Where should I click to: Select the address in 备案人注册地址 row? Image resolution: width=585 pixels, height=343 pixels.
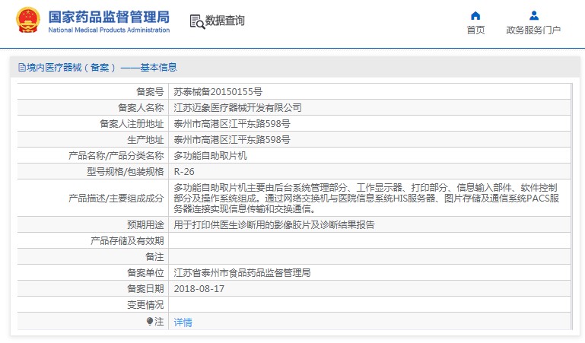point(232,123)
